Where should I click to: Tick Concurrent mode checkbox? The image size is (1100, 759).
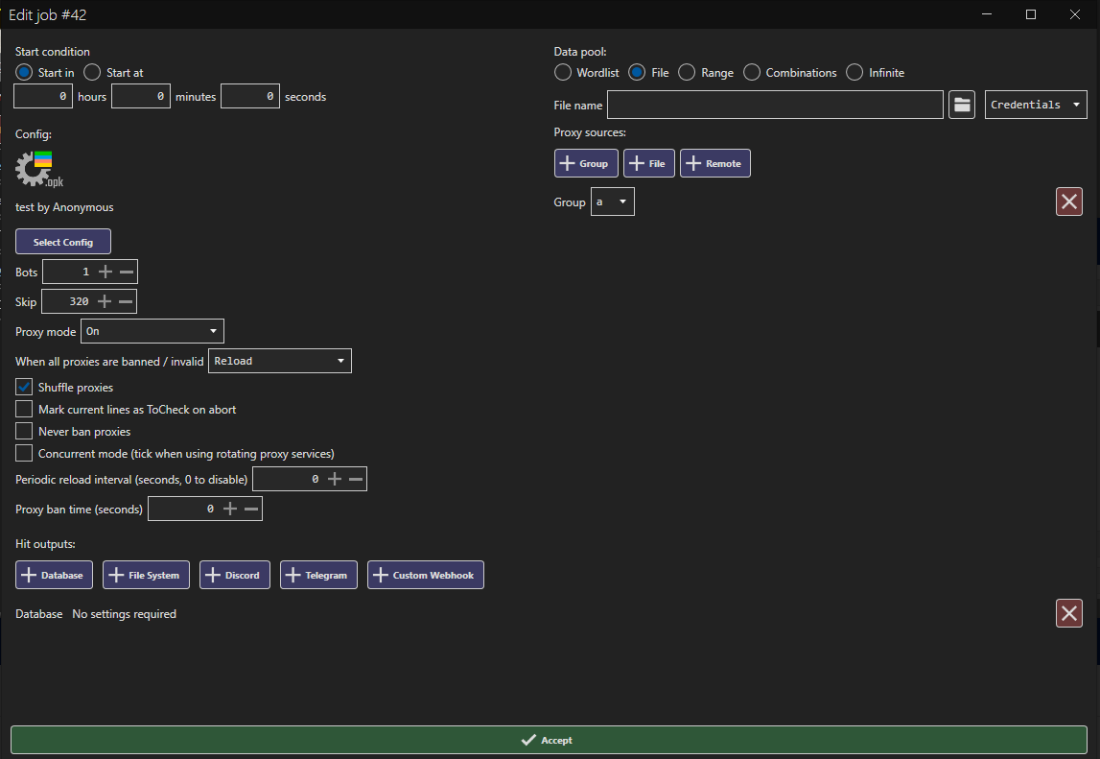24,454
